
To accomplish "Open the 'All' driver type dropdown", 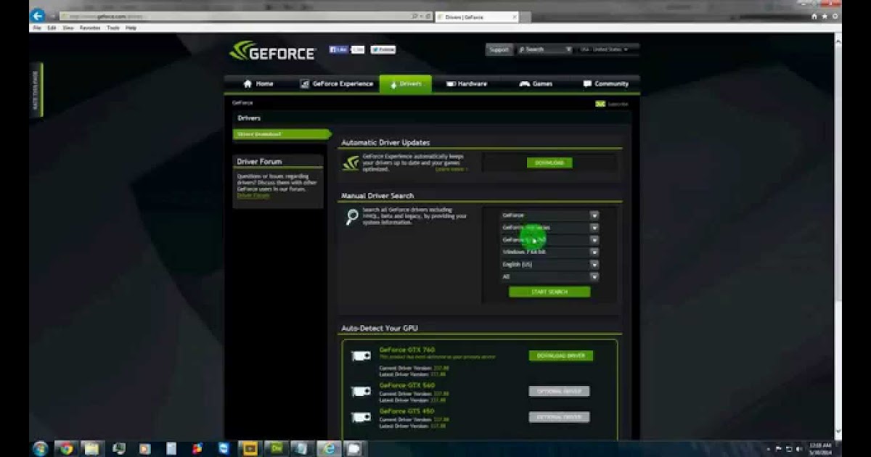I will [549, 277].
